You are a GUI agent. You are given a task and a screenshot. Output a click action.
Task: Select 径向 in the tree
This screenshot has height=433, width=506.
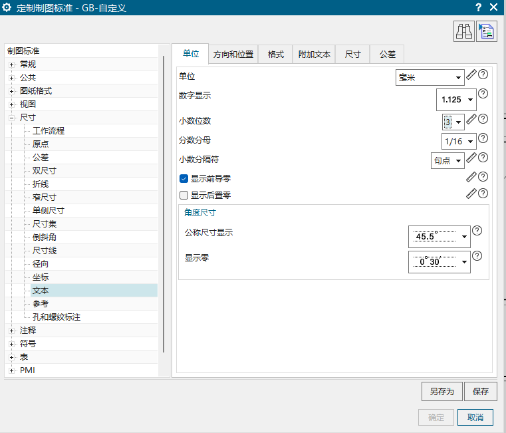[x=41, y=264]
